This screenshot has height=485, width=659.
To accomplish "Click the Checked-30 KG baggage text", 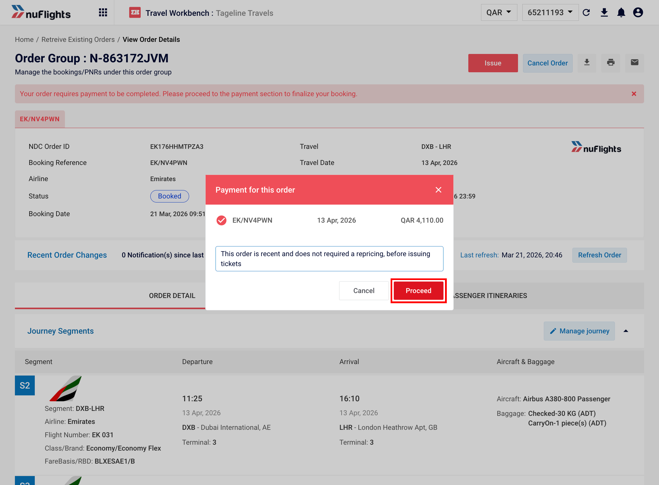I will [562, 413].
